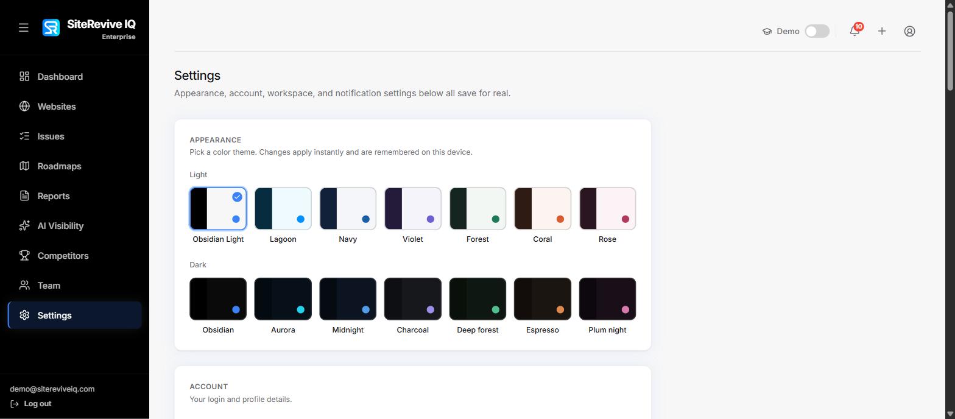Apply the Plum night theme
This screenshot has width=955, height=419.
point(607,299)
